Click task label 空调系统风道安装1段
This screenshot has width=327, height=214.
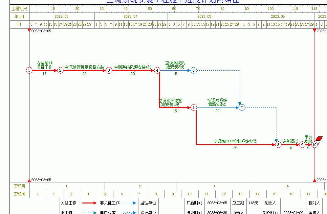[x=133, y=67]
